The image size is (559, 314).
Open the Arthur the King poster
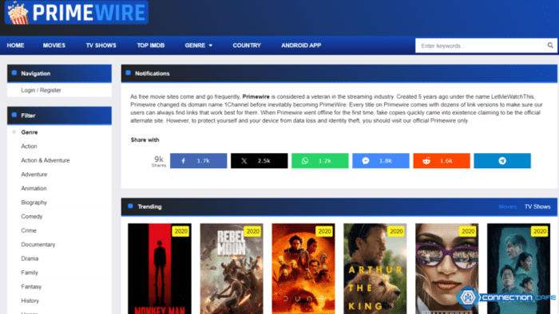click(375, 269)
